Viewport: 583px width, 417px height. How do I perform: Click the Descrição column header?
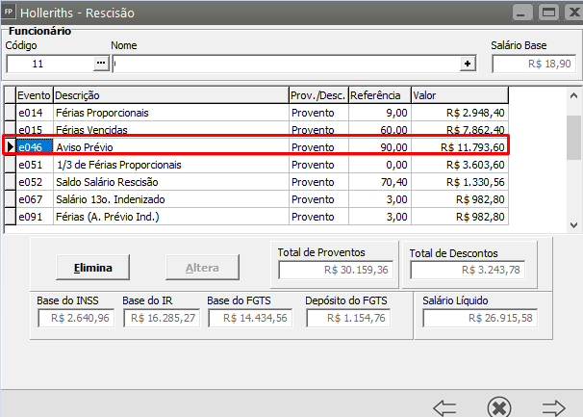pyautogui.click(x=171, y=95)
